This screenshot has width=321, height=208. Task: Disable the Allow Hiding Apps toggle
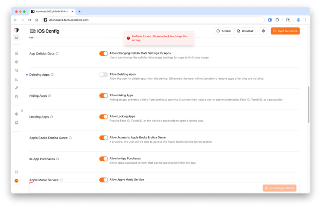click(x=104, y=96)
